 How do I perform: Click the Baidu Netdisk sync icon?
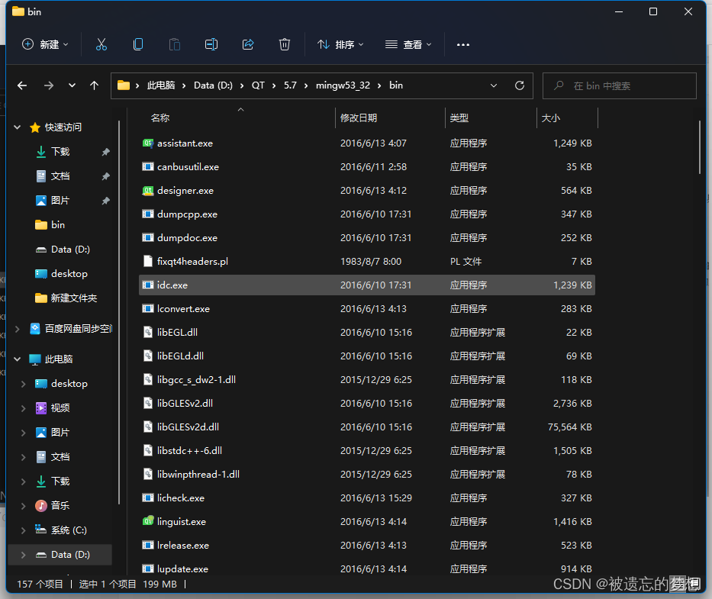(35, 328)
